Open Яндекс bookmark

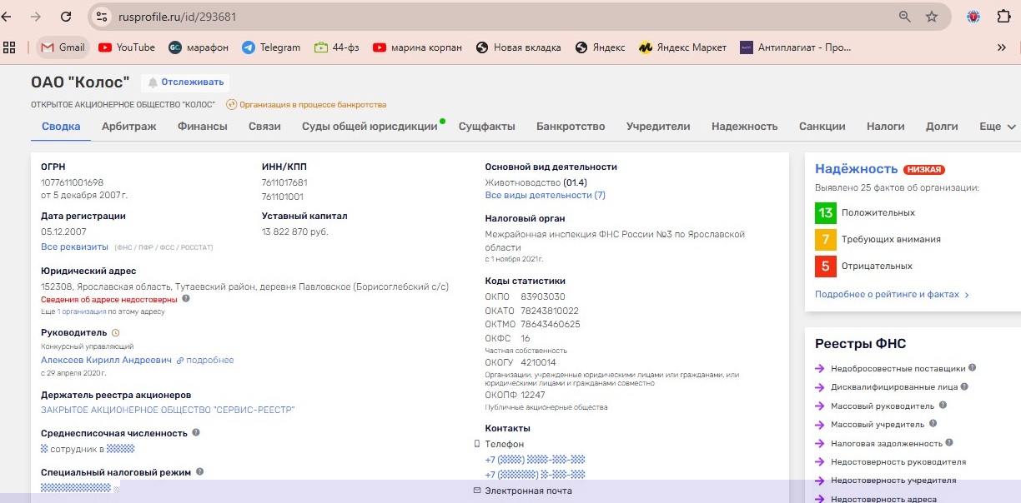tap(600, 47)
